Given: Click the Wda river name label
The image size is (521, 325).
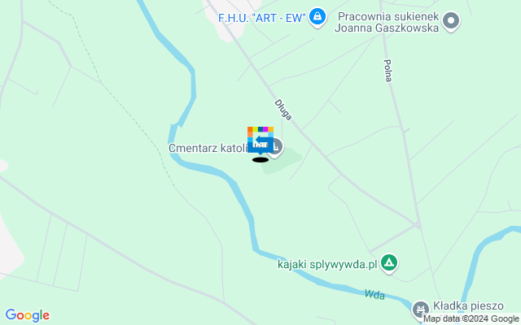Looking at the screenshot, I should pos(374,294).
